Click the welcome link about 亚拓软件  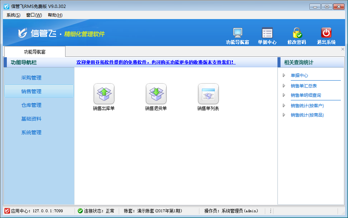pos(156,62)
